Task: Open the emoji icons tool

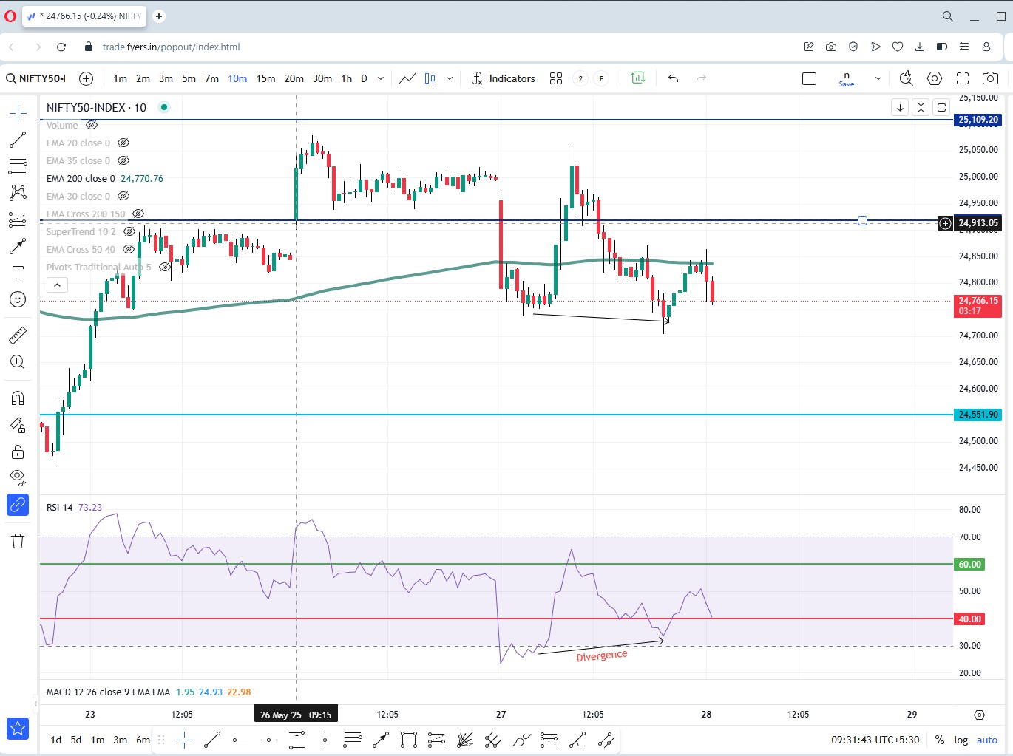Action: tap(18, 299)
